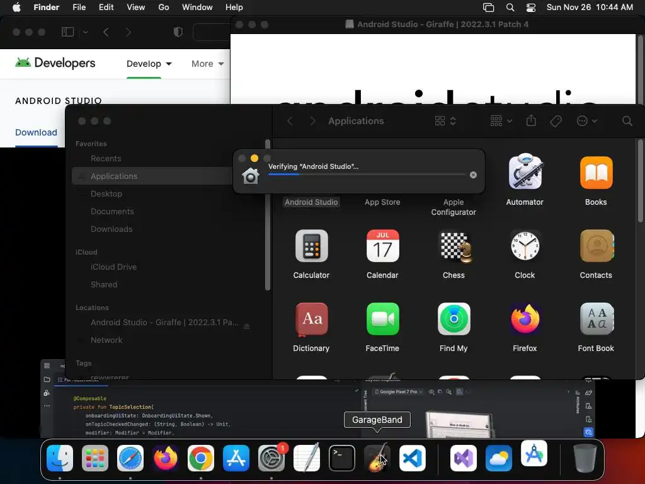Viewport: 645px width, 484px height.
Task: Select the Contacts app icon
Action: pos(596,246)
